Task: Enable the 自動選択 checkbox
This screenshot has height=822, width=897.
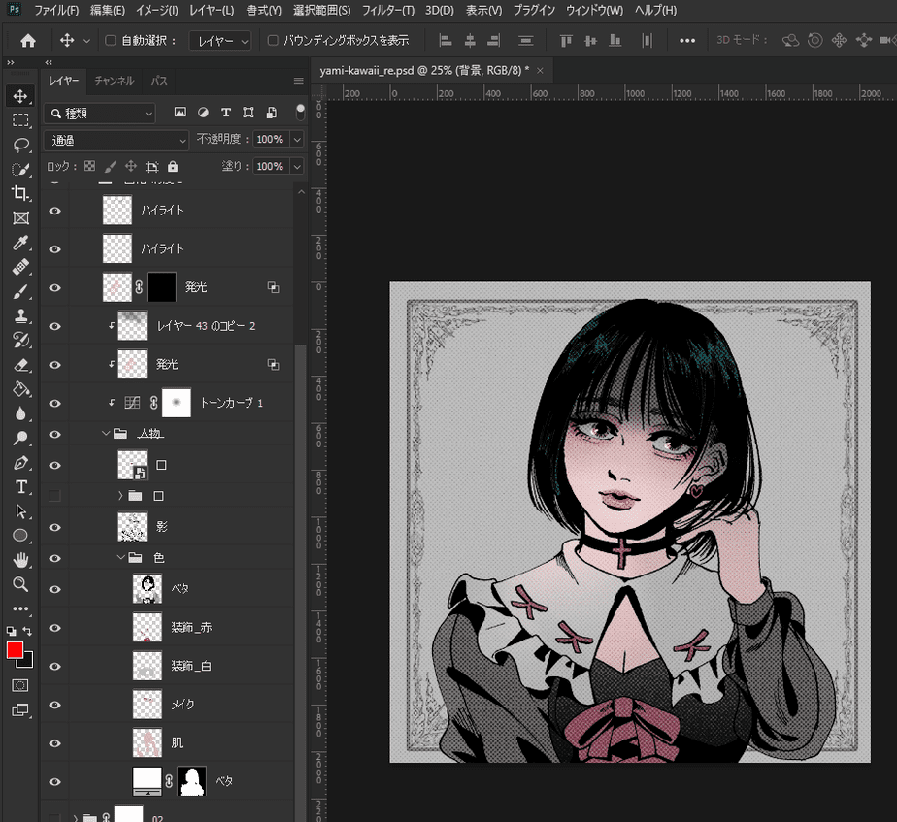Action: [x=111, y=40]
